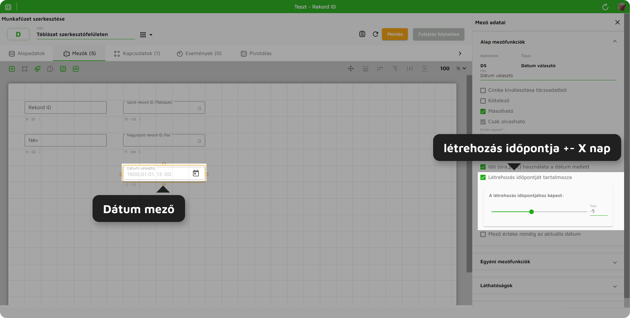Select the Név field on canvas
Viewport: 630px width, 318px height.
point(66,140)
